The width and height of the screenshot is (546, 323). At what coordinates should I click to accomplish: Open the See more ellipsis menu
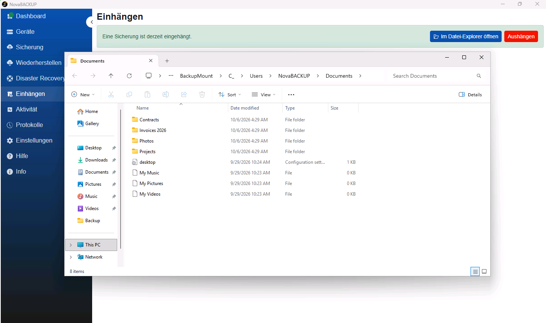291,94
